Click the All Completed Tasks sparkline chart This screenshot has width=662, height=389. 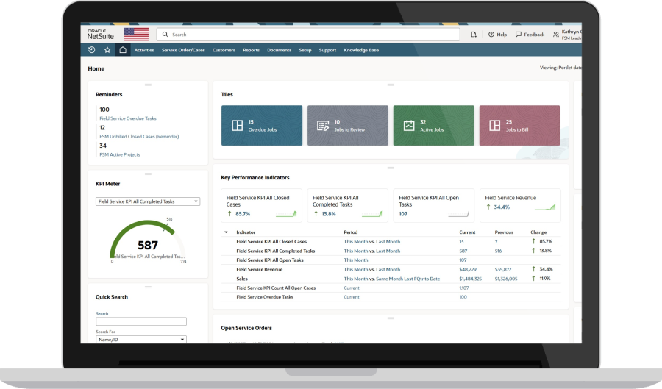372,214
